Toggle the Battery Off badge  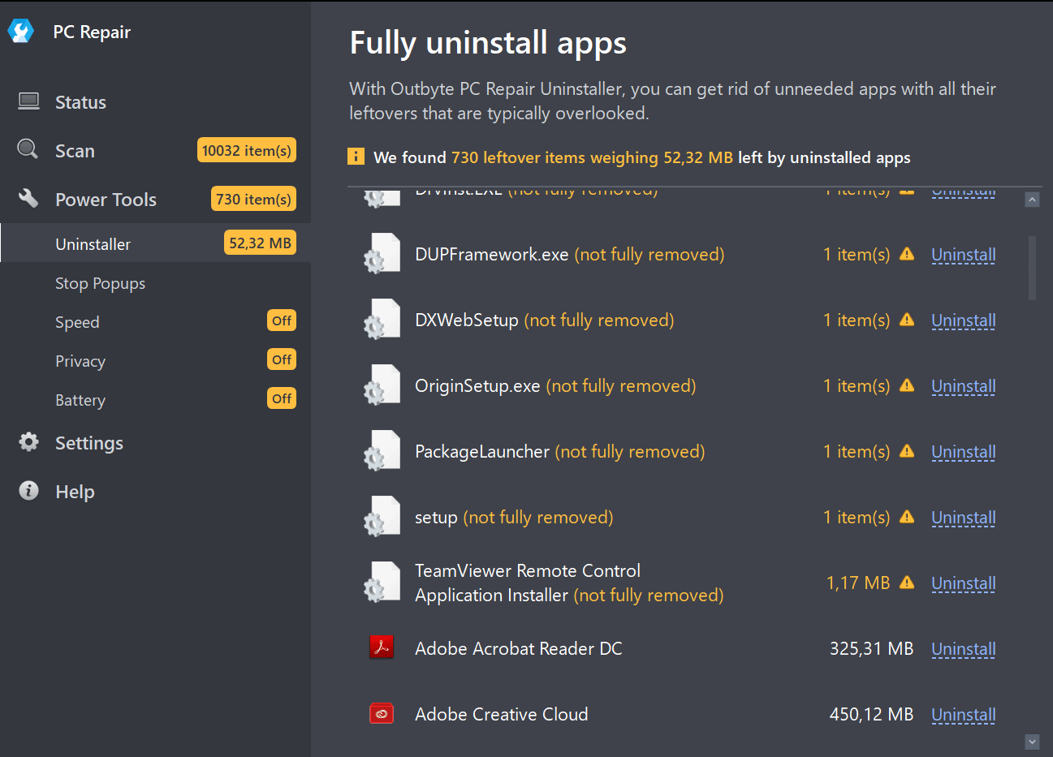[x=282, y=399]
